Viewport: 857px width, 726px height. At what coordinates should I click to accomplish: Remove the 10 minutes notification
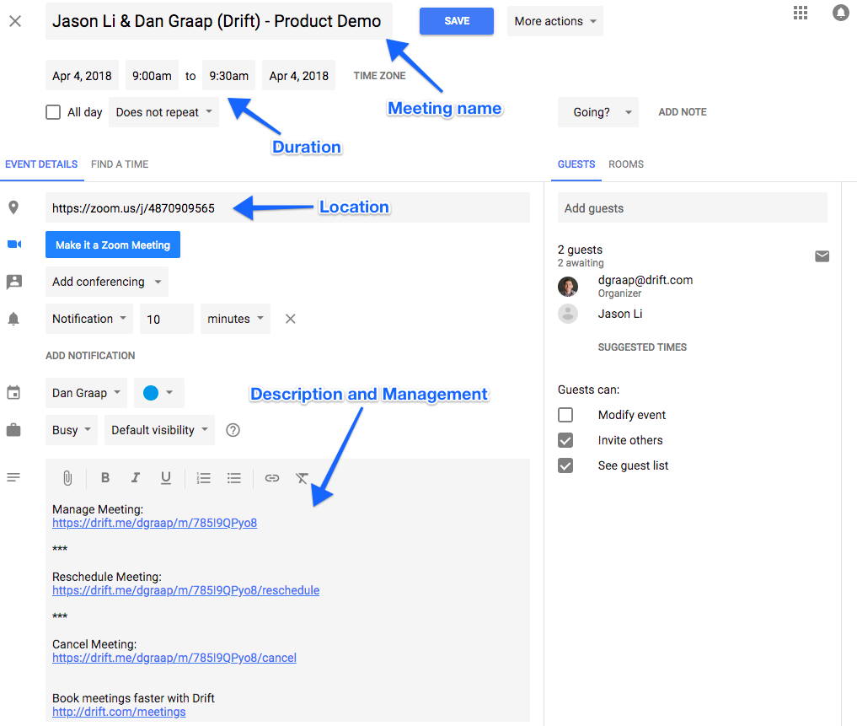pos(290,319)
